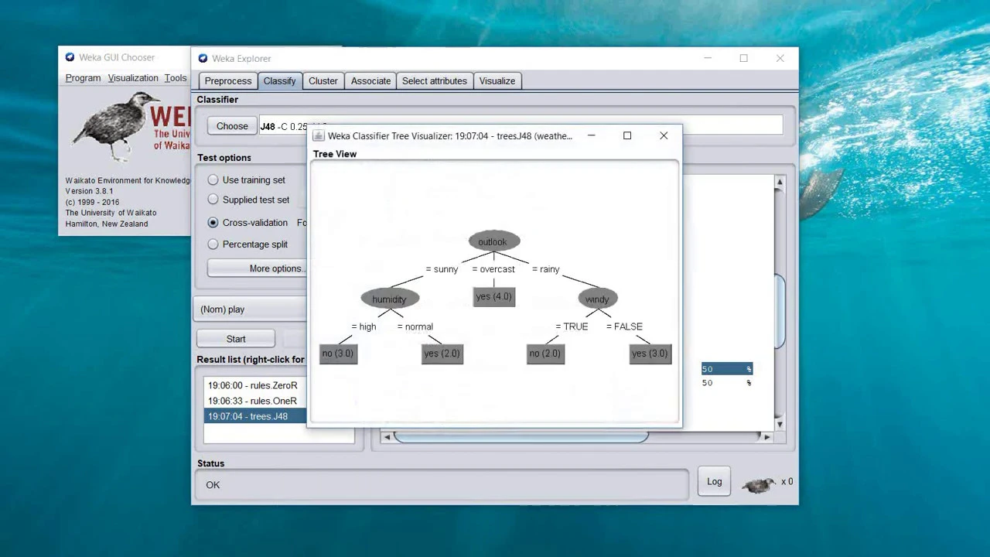This screenshot has width=990, height=557.
Task: Open the Program menu in GUI Chooser
Action: pos(83,78)
